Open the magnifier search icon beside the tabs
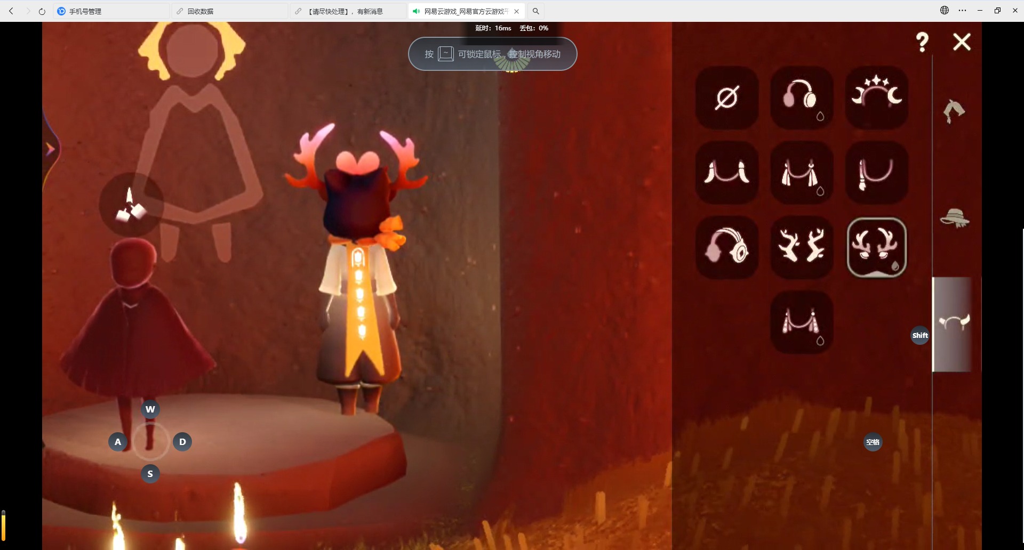This screenshot has height=550, width=1024. (536, 11)
